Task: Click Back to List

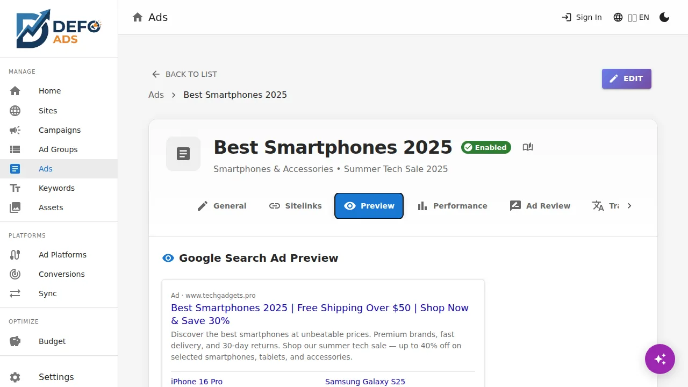Action: pyautogui.click(x=184, y=74)
